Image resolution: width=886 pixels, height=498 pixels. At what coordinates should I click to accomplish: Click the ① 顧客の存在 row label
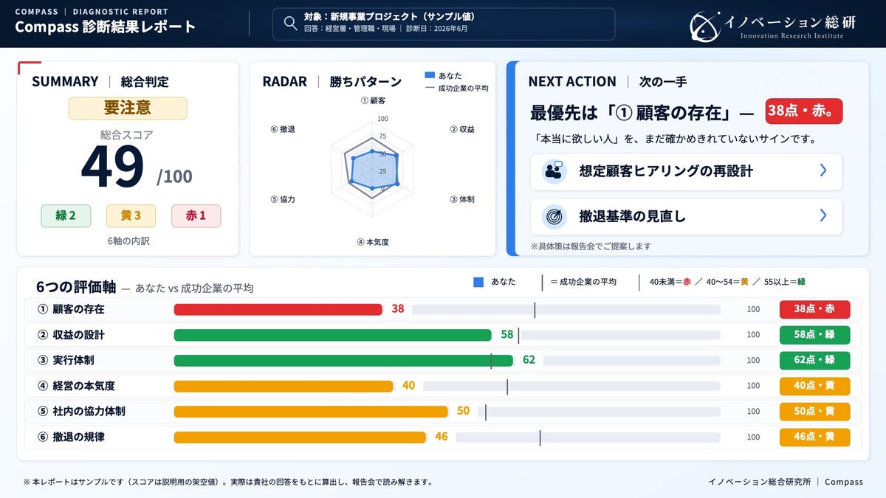[71, 309]
